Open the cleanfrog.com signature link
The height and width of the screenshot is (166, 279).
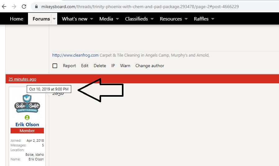(75, 55)
